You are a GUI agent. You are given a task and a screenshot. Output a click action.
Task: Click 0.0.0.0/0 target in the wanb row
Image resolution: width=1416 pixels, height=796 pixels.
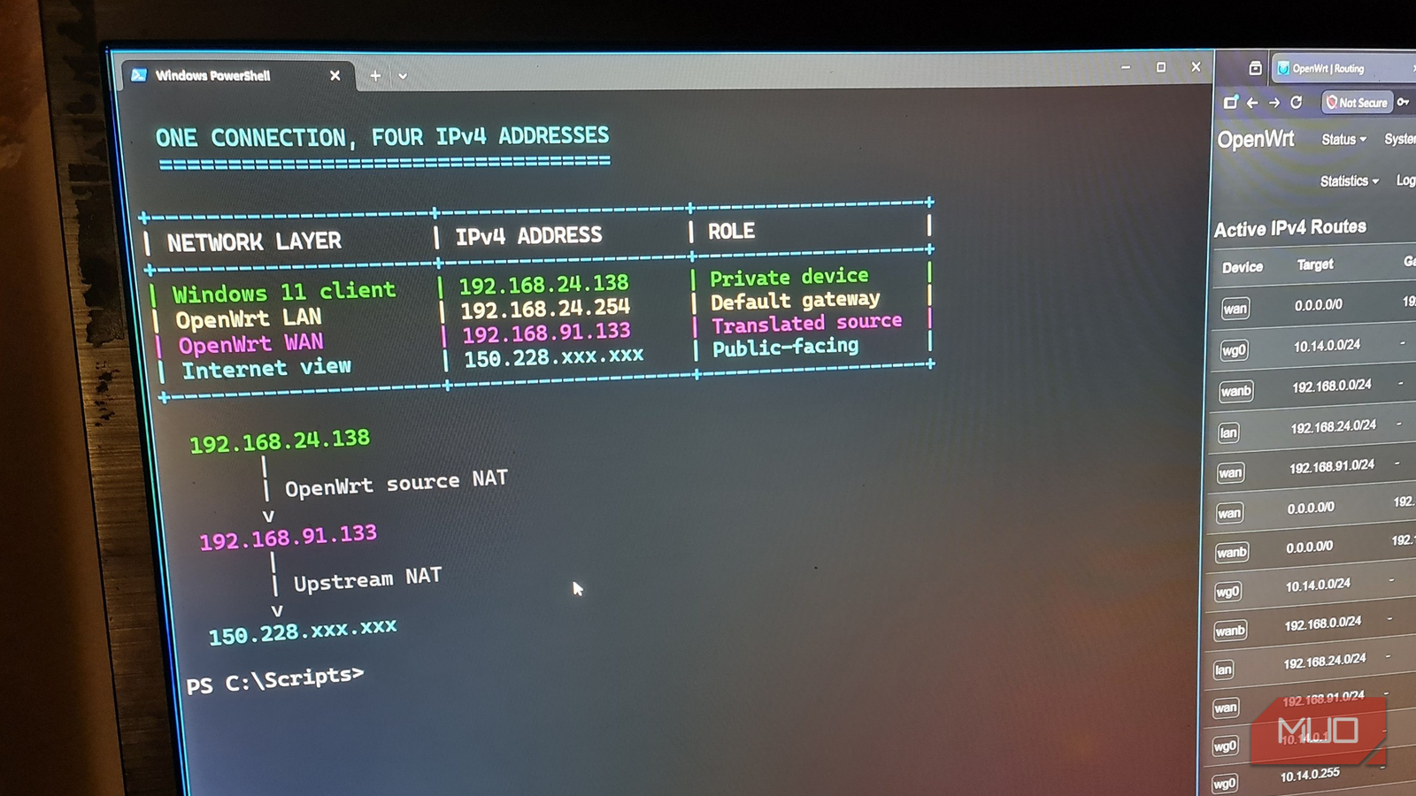1309,547
